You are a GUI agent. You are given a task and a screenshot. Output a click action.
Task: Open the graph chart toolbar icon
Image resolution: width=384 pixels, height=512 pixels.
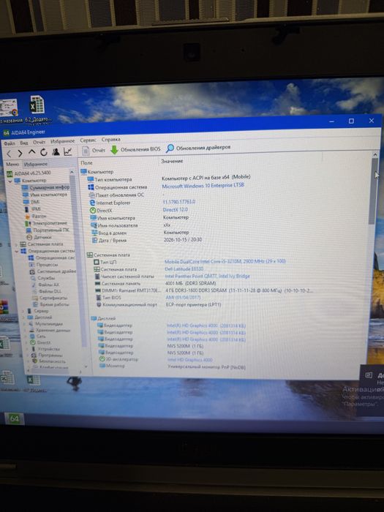(67, 151)
